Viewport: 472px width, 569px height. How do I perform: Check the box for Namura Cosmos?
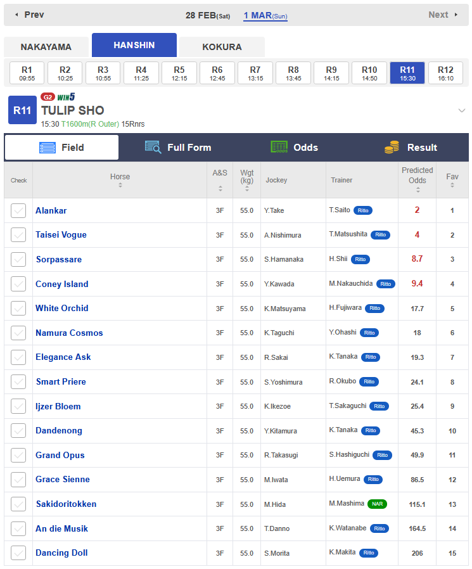18,333
